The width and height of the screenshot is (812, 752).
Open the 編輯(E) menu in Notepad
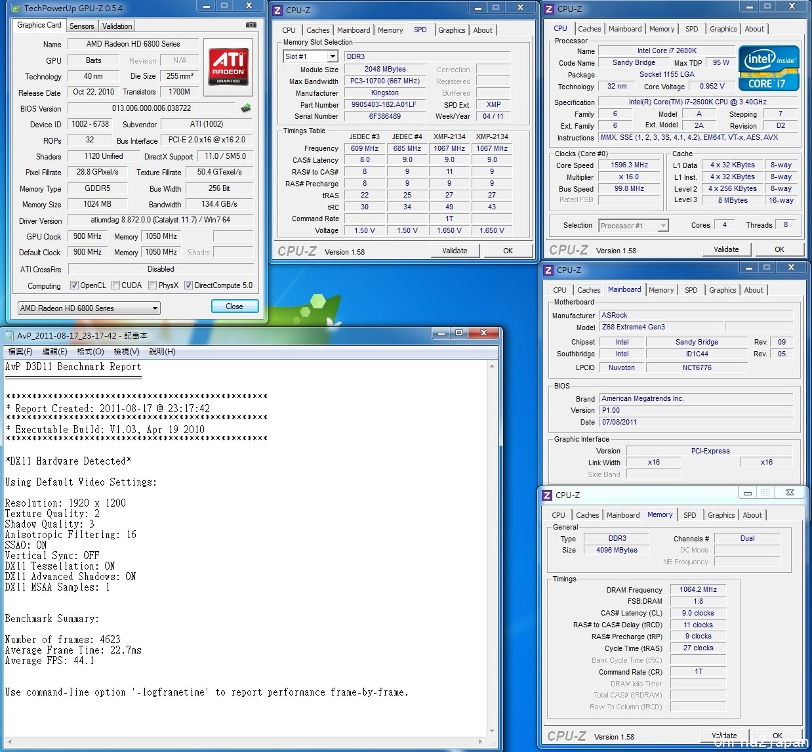[x=54, y=352]
